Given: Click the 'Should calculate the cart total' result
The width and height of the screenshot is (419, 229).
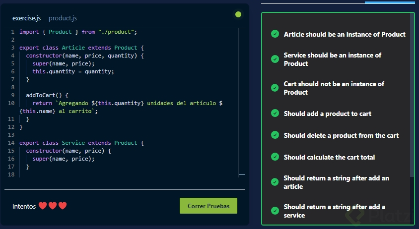Looking at the screenshot, I should click(329, 157).
